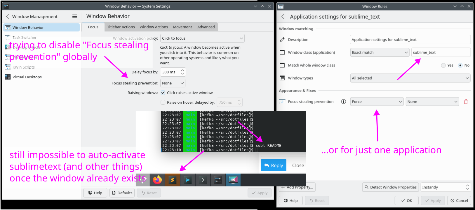Viewport: 475px width, 210px height.
Task: Switch to the Movement tab
Action: [x=182, y=27]
